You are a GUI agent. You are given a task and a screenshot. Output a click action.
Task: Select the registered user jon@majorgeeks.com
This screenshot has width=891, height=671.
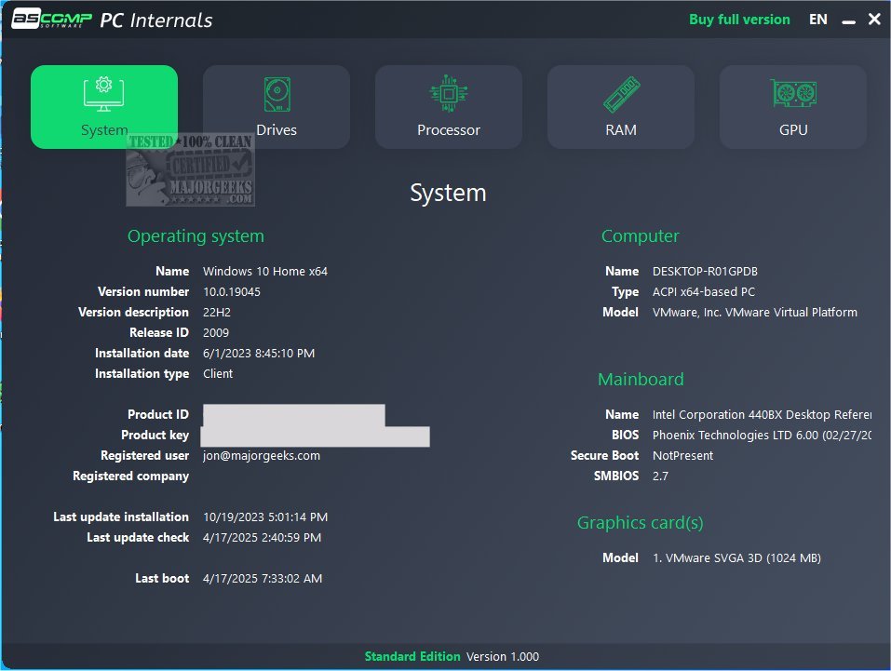click(x=260, y=455)
